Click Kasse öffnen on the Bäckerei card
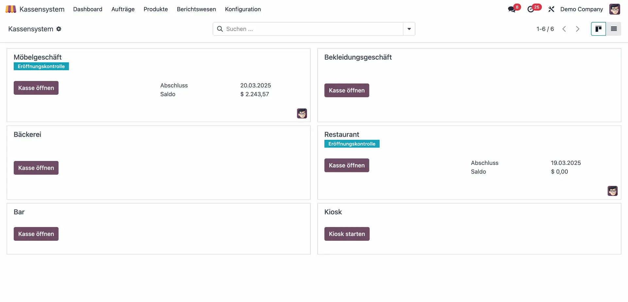Viewport: 628px width, 302px height. [x=36, y=168]
